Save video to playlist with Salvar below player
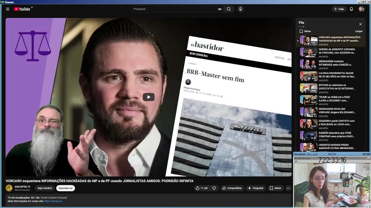Viewport: 371px width, 208px height. (275, 188)
